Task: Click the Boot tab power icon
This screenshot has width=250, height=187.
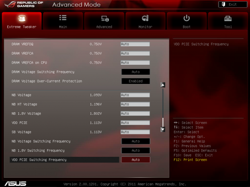Action: [x=186, y=18]
